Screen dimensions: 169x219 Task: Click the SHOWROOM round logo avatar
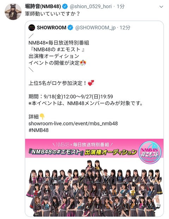[32, 27]
